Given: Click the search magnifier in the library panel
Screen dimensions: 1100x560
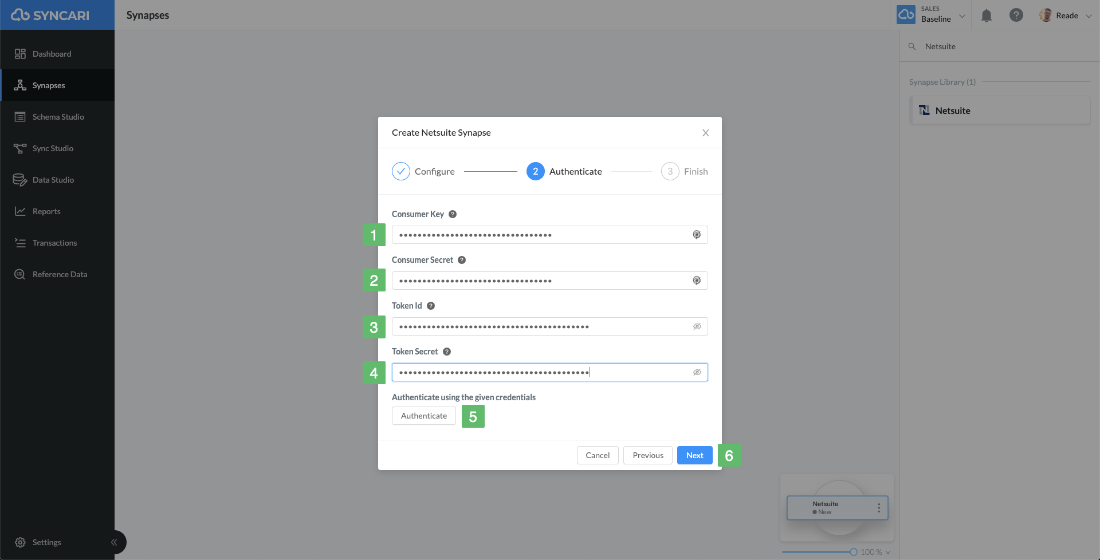Looking at the screenshot, I should (912, 46).
